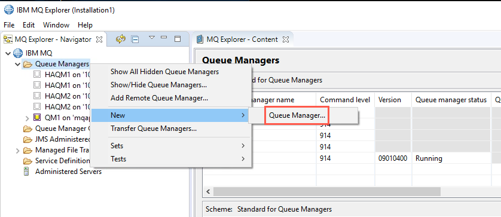Click the Administered Servers icon
This screenshot has height=217, width=501.
click(27, 172)
